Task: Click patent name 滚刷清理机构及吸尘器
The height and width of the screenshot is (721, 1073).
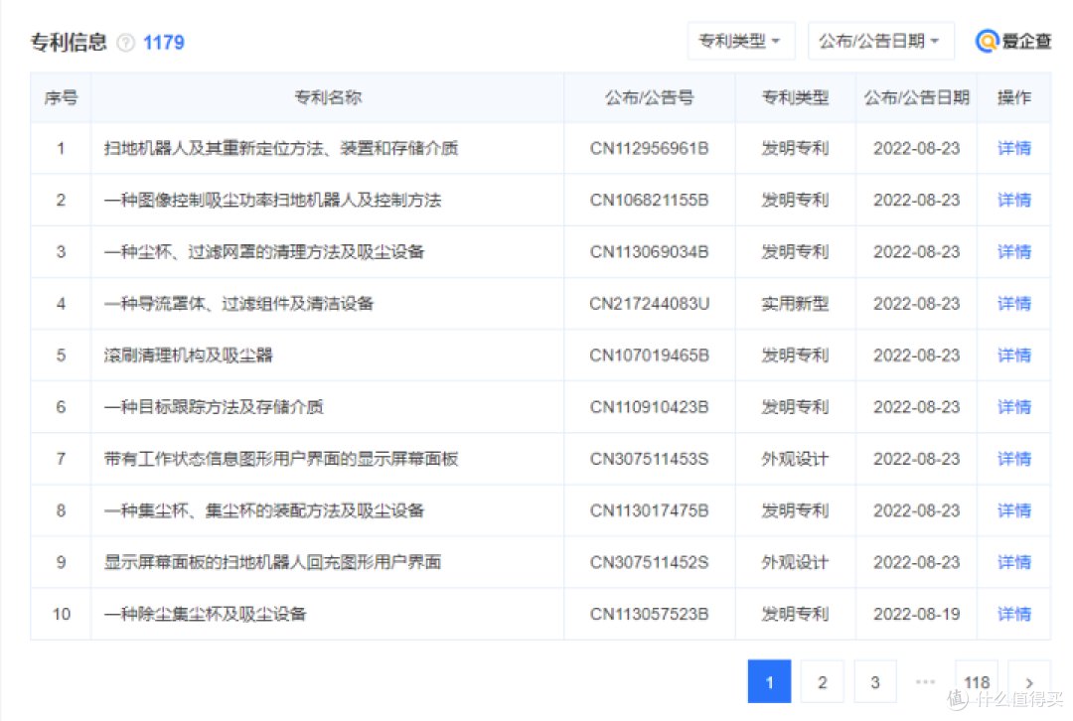Action: [188, 356]
